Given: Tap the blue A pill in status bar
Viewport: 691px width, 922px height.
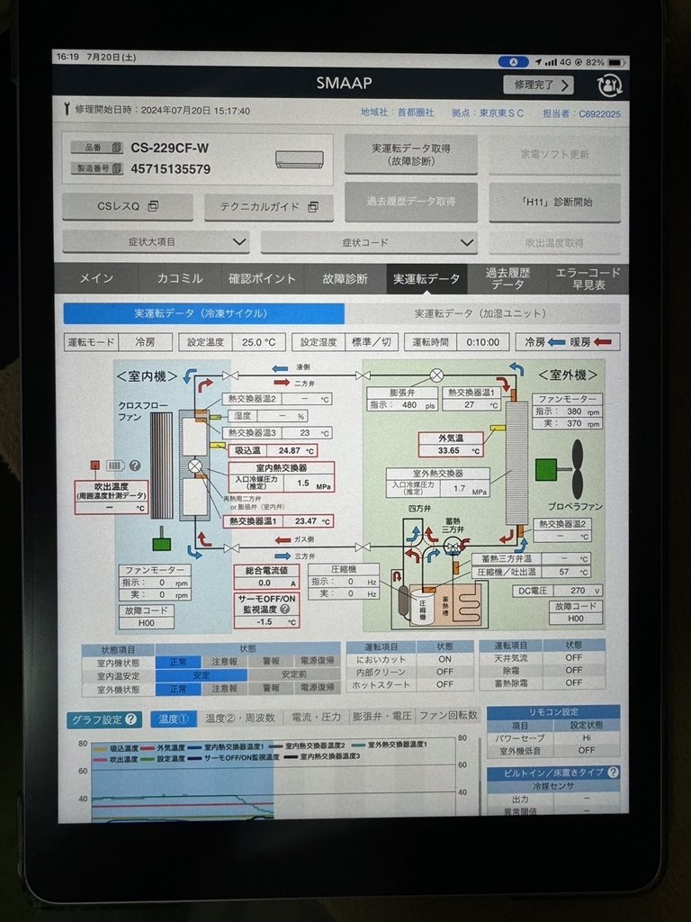Looking at the screenshot, I should [513, 62].
